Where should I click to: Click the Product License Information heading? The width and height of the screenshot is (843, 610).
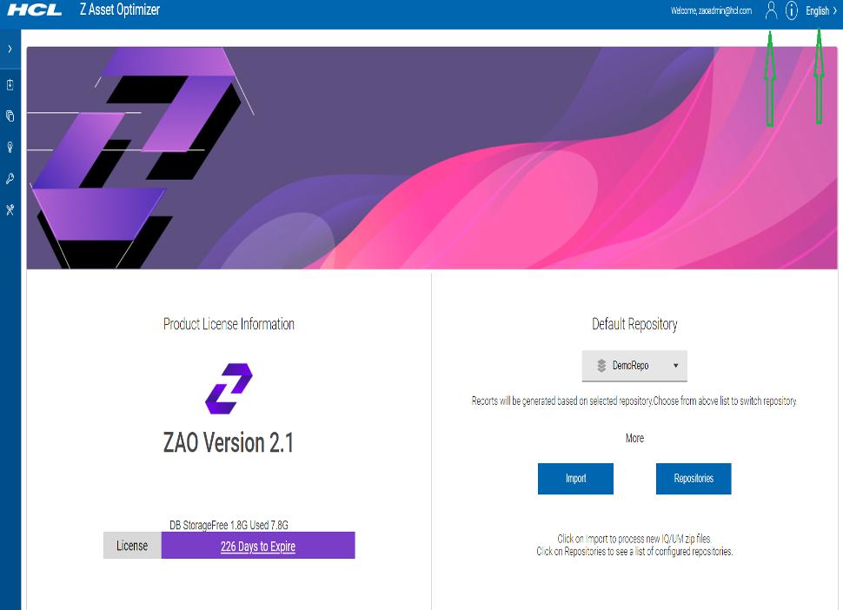coord(229,324)
